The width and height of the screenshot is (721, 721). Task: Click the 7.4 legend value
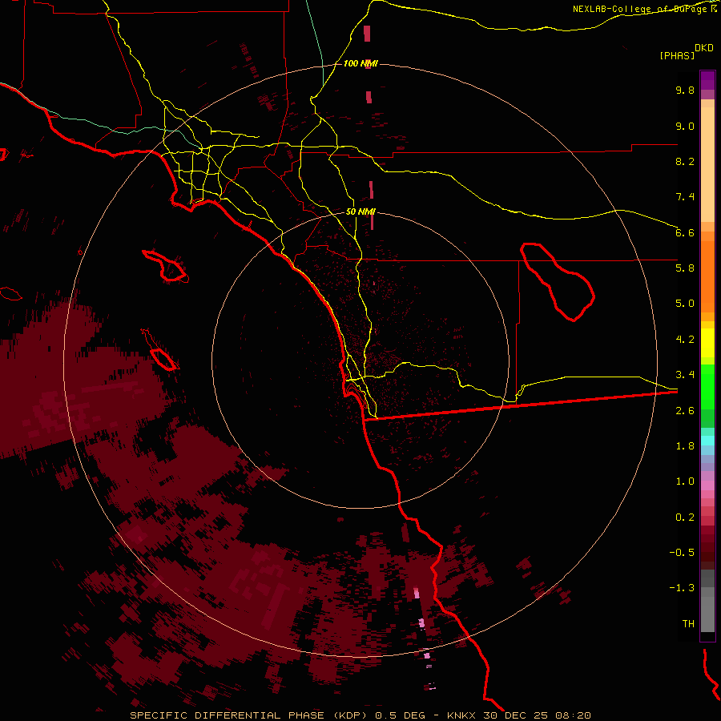tap(685, 197)
